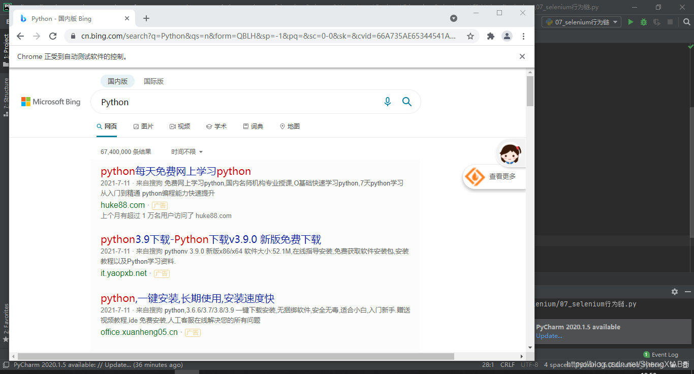This screenshot has height=374, width=694.
Task: Select the 网页 results tab
Action: pos(107,126)
